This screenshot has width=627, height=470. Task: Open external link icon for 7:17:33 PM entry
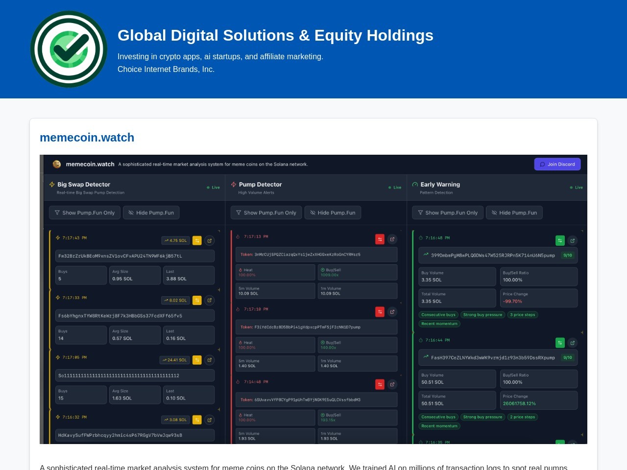pos(210,300)
